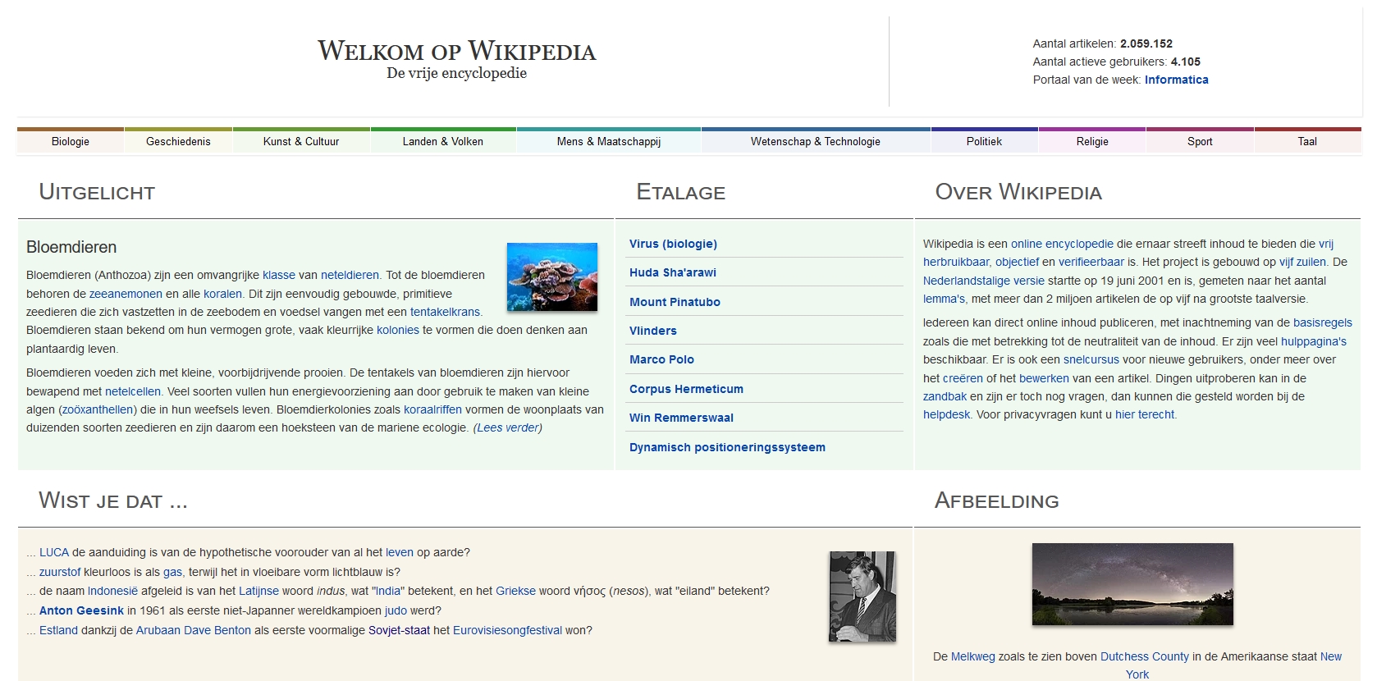1377x681 pixels.
Task: Open the Anton Geesink article link
Action: (81, 610)
